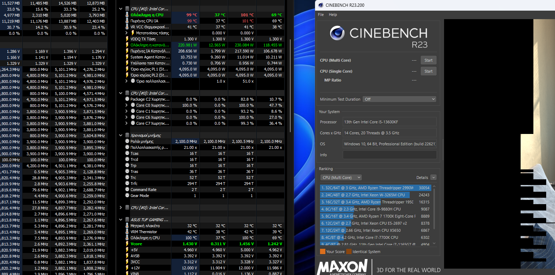The height and width of the screenshot is (275, 555).
Task: Expand the Core C6 Χωρητικ... row
Action: [127, 117]
